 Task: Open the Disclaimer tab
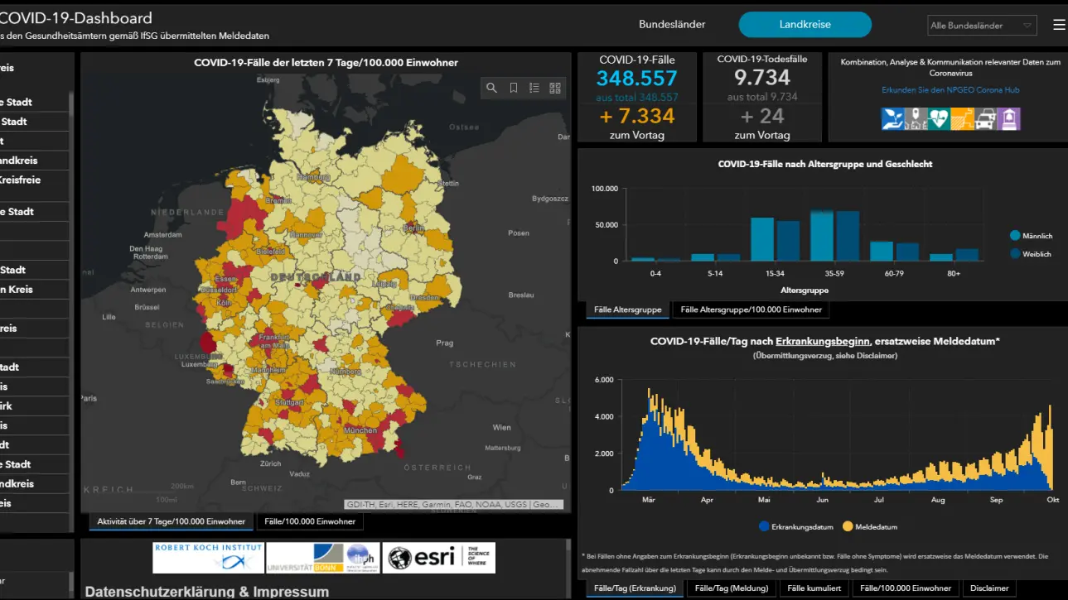989,588
